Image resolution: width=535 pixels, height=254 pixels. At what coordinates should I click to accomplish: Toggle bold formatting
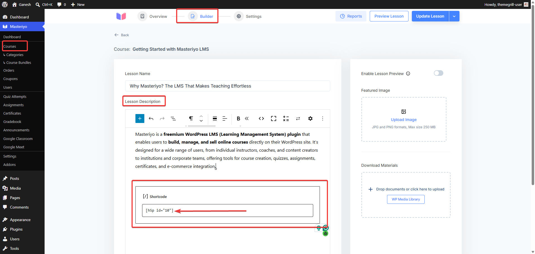tap(238, 118)
